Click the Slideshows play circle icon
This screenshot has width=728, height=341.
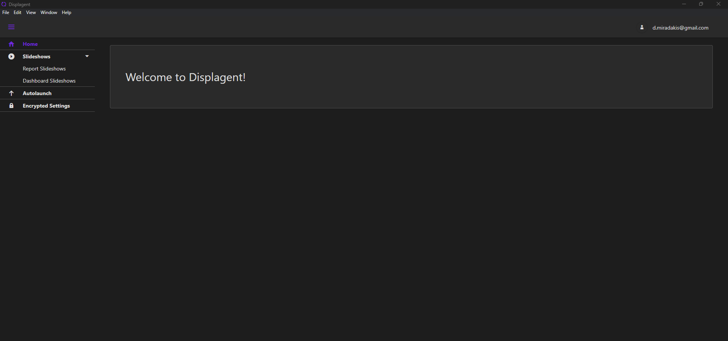pos(11,56)
